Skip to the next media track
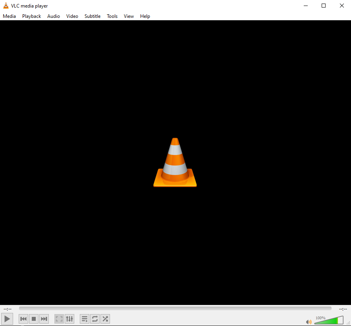 (x=44, y=318)
